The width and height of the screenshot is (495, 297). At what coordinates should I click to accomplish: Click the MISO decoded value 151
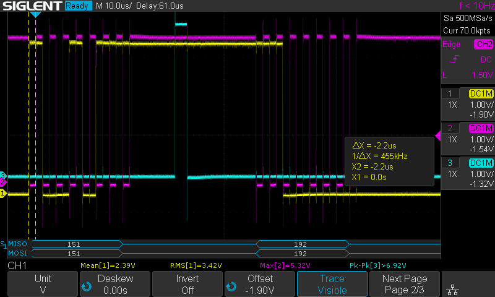click(74, 244)
